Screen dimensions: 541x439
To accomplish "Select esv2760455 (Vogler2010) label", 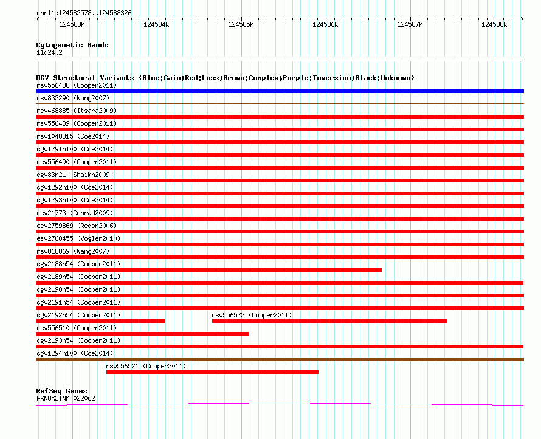I will point(78,238).
